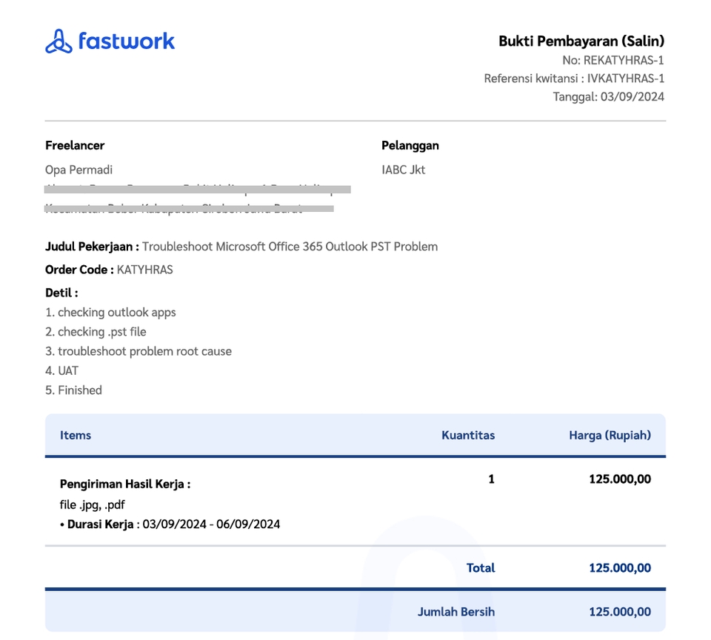Select the job title about Outlook PST Problem
This screenshot has height=640, width=711.
coord(291,246)
